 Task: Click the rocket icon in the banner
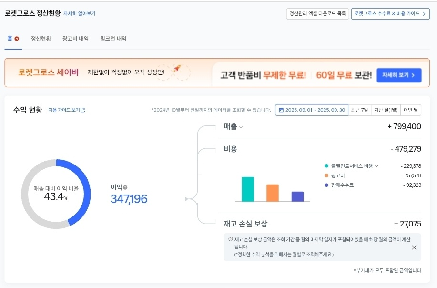pyautogui.click(x=177, y=68)
